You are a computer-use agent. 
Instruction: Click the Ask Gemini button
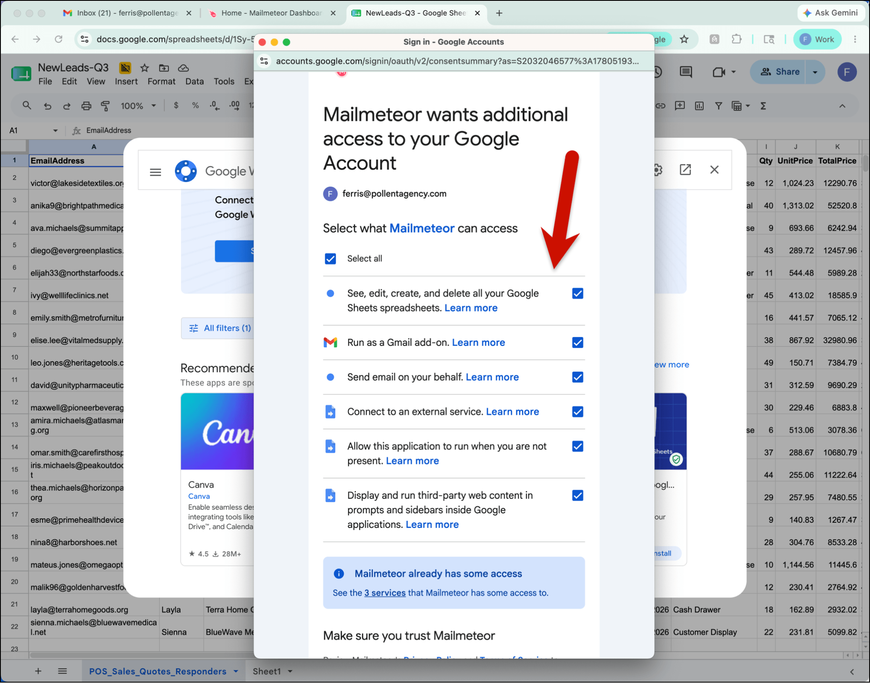(830, 13)
